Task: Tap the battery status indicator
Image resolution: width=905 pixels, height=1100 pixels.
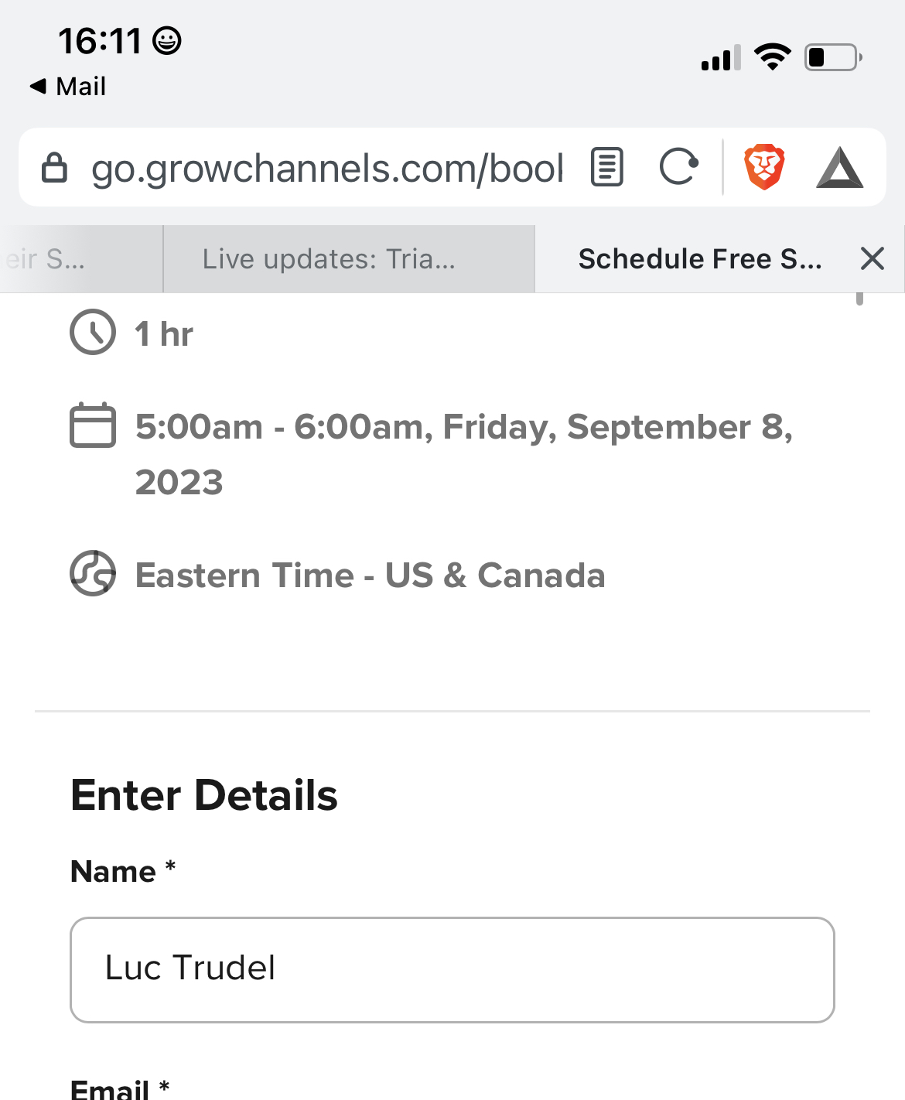Action: [x=834, y=57]
